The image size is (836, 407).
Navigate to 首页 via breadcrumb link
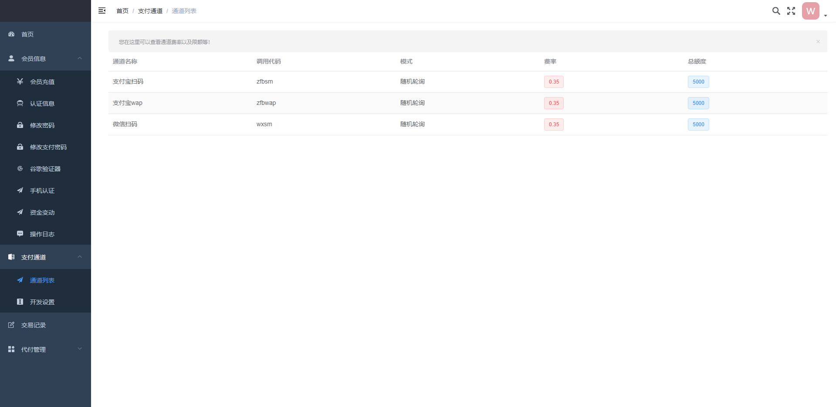coord(122,10)
